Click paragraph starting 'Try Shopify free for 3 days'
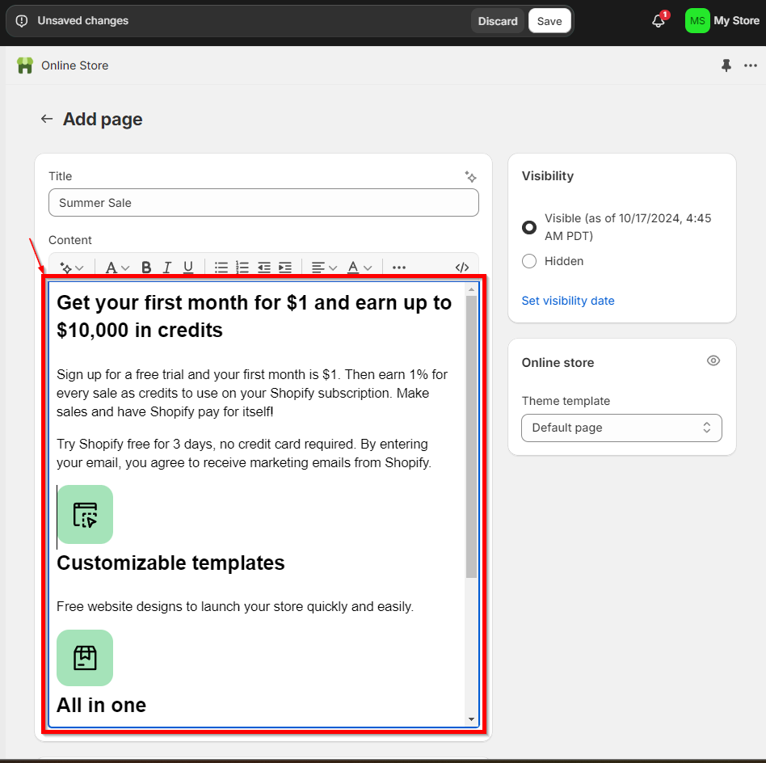766x763 pixels. [x=244, y=453]
